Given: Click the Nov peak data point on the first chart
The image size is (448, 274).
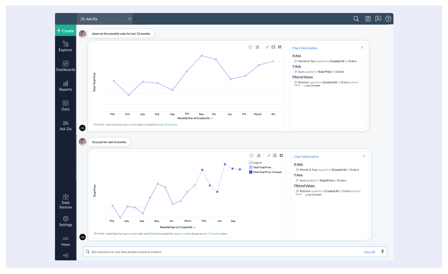Looking at the screenshot, I should (202, 56).
